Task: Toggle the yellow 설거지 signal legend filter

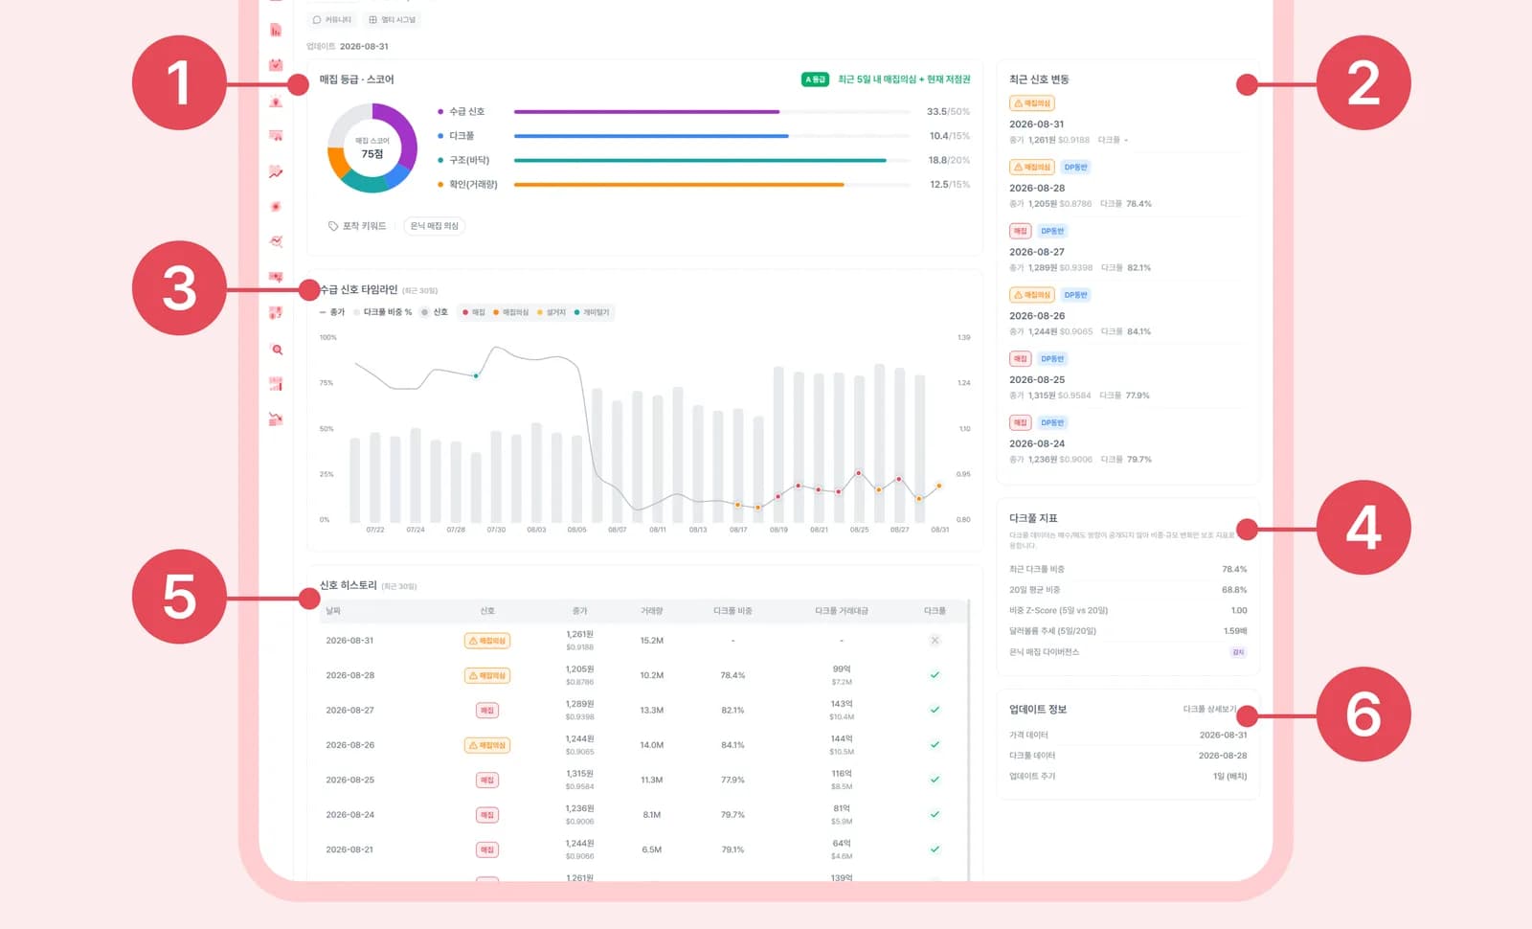Action: [x=552, y=312]
